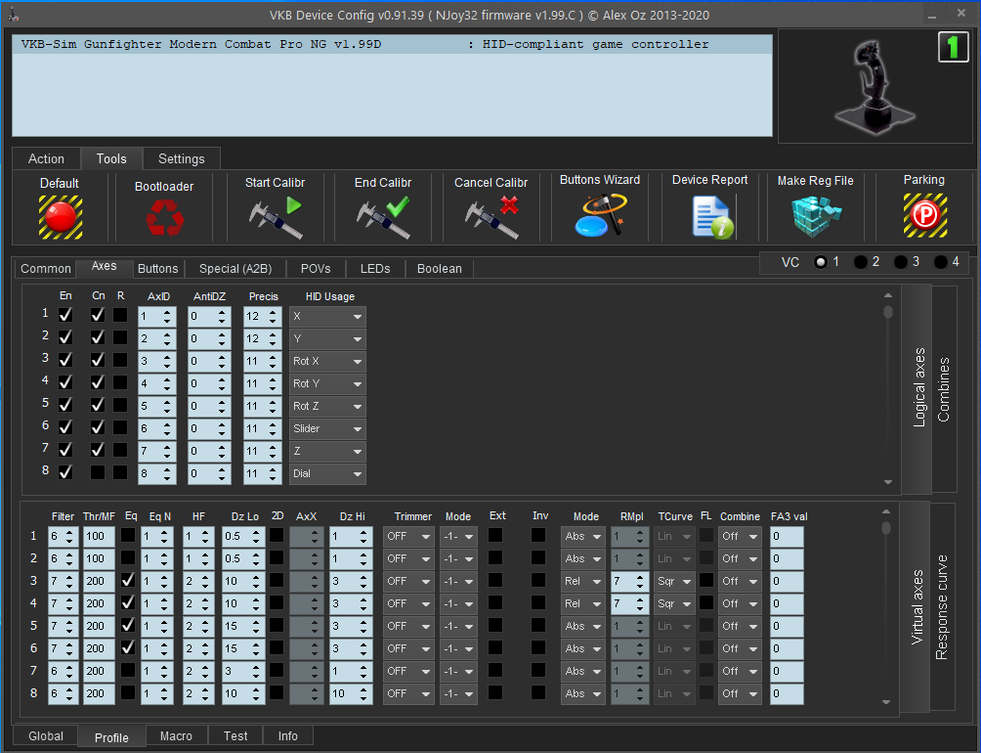The image size is (981, 753).
Task: Click AxID stepper for axis 5
Action: (x=167, y=406)
